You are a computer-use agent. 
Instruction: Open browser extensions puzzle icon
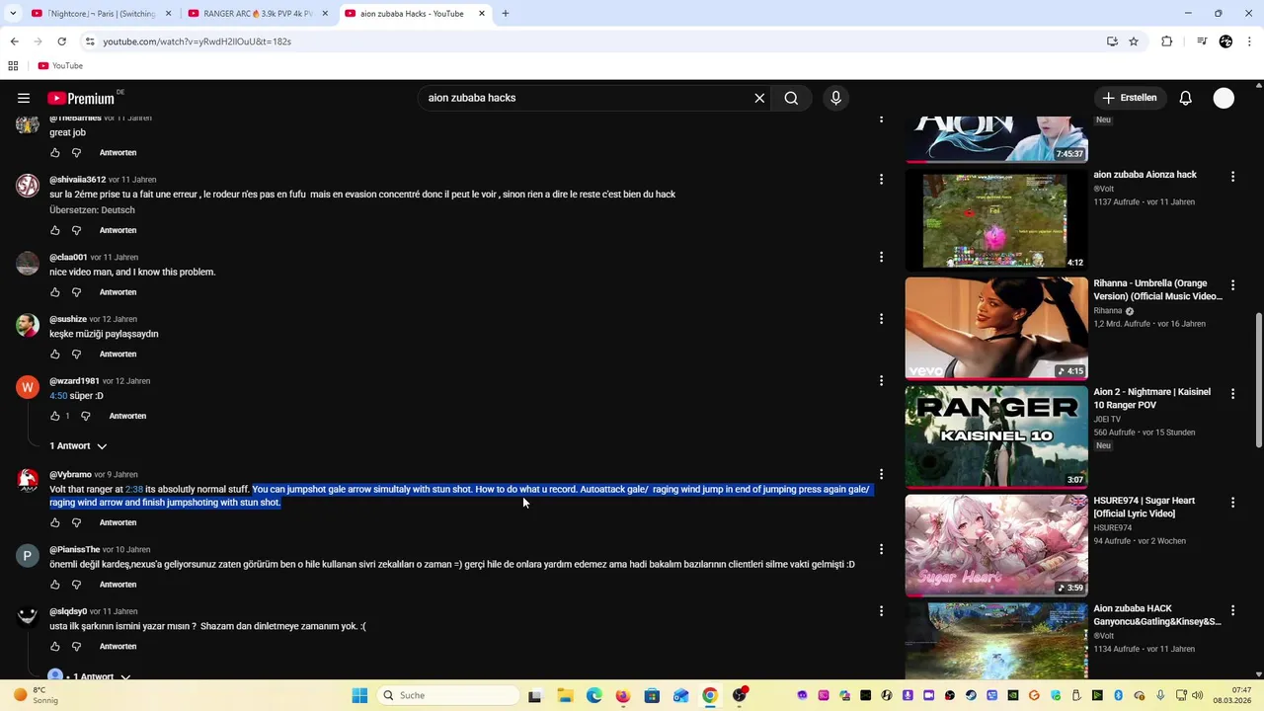(1167, 41)
